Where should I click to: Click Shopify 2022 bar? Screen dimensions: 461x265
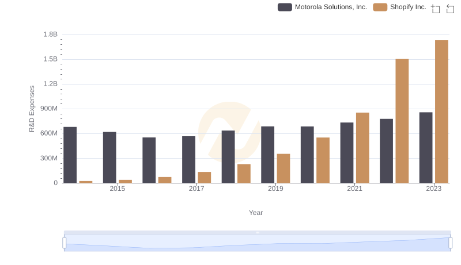(x=402, y=121)
